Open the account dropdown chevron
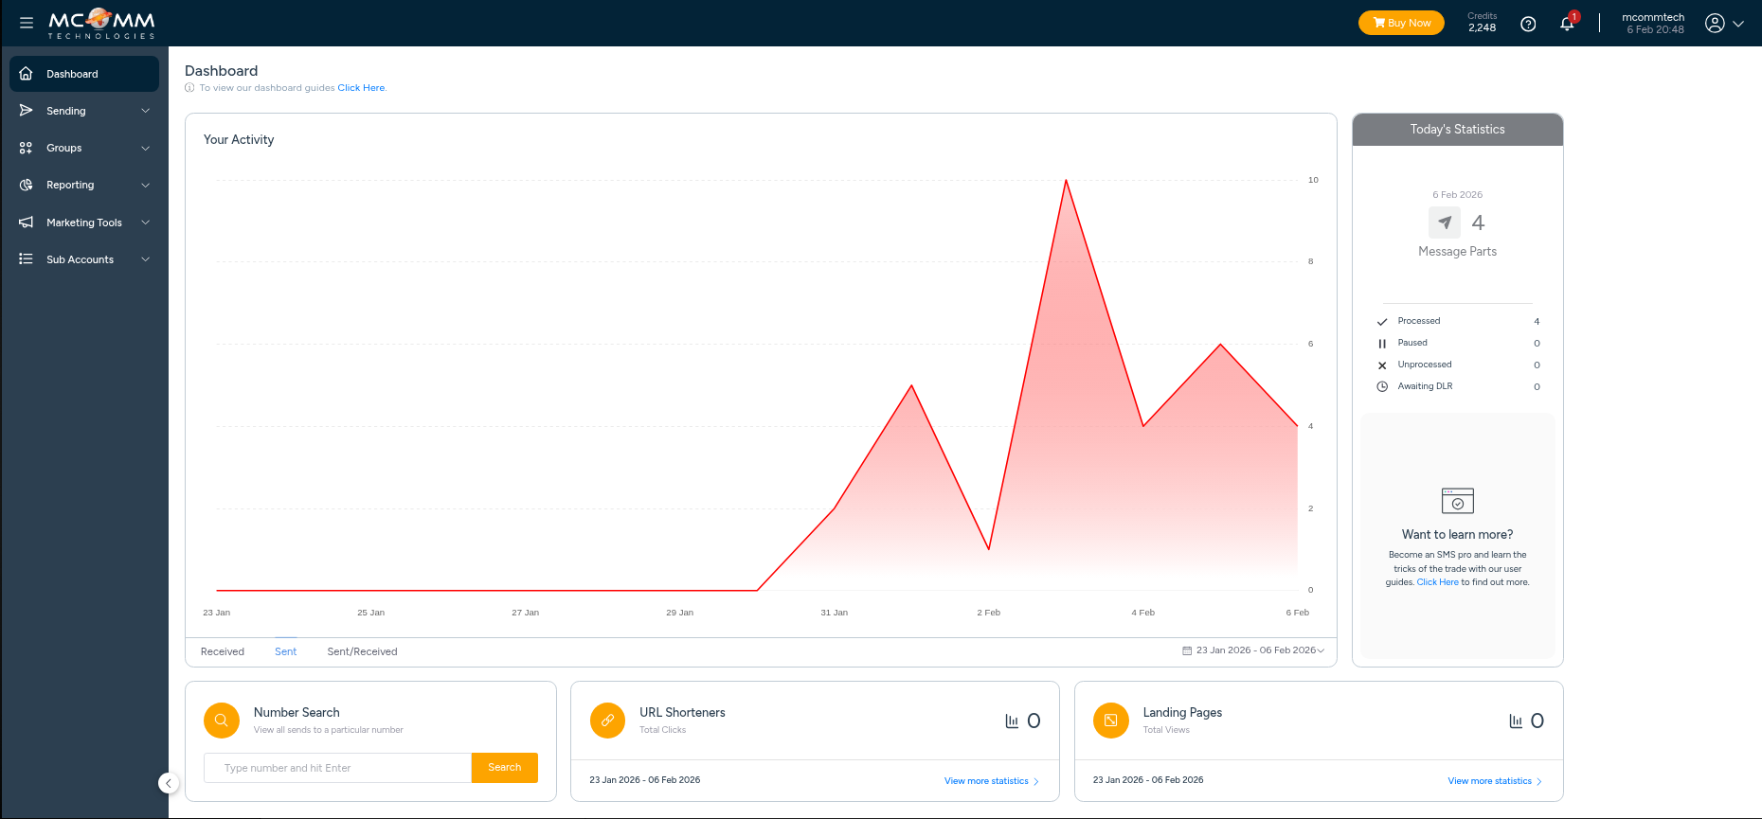 pyautogui.click(x=1738, y=24)
